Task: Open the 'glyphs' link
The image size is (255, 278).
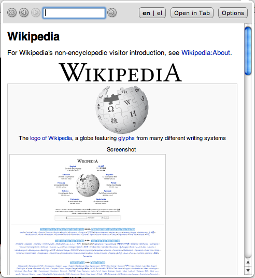Action: coord(126,138)
